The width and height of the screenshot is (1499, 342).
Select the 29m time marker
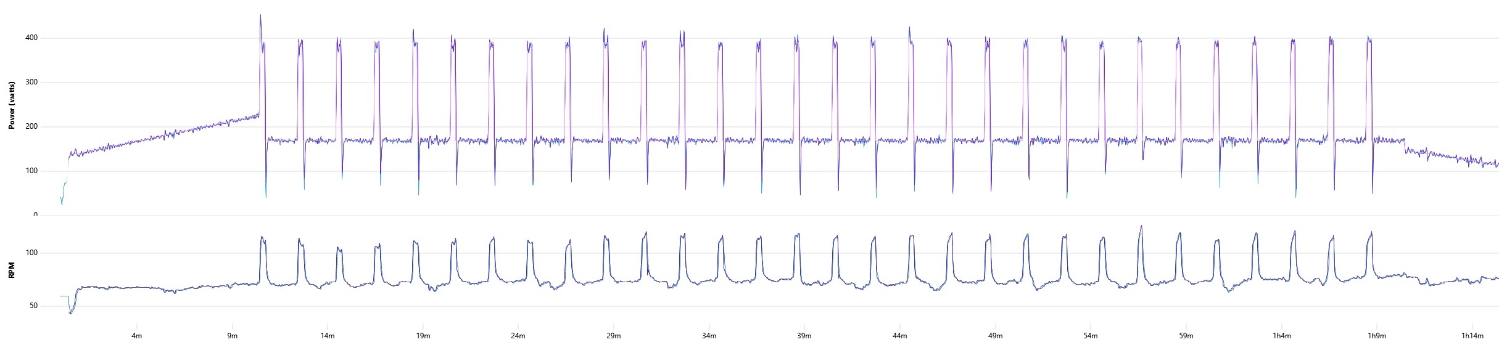click(x=613, y=336)
